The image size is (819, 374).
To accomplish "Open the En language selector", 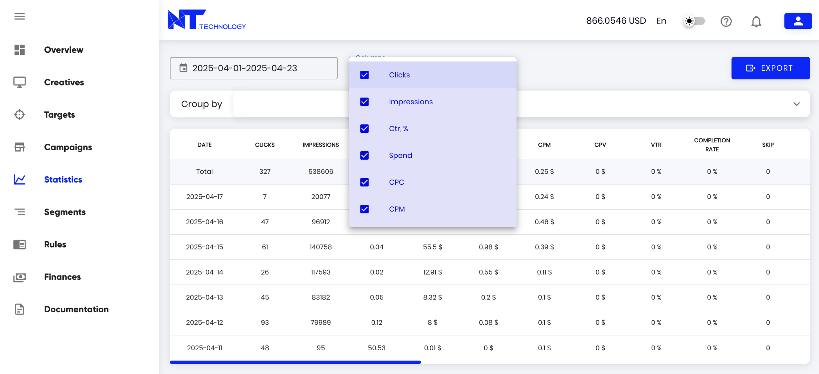I will pos(661,21).
